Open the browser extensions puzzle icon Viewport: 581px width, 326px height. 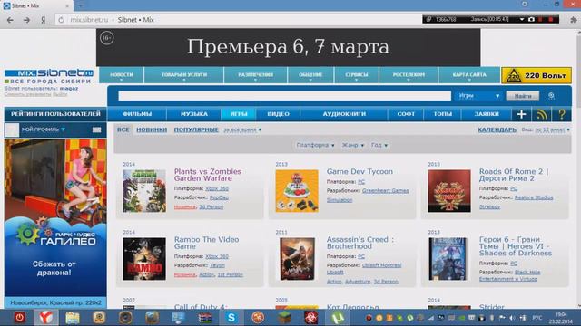[573, 20]
